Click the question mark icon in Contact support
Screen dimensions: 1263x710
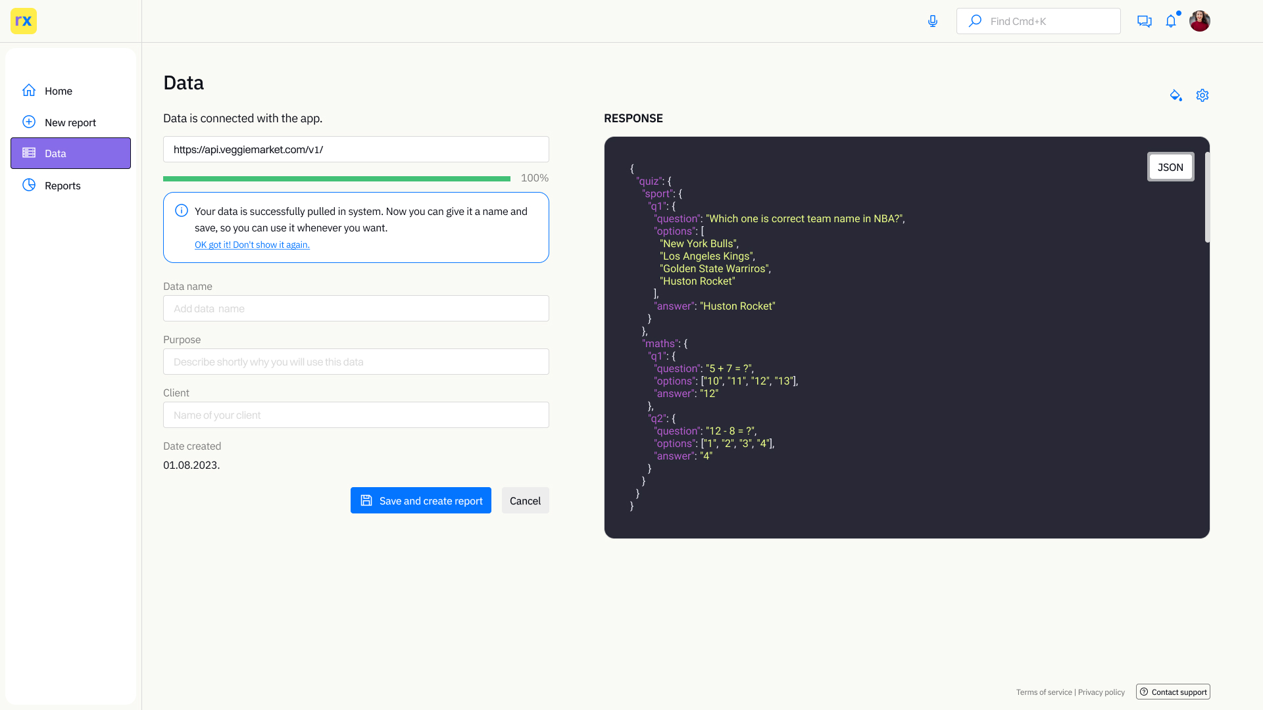point(1144,692)
